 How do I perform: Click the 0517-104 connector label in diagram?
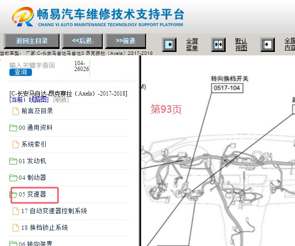(227, 88)
